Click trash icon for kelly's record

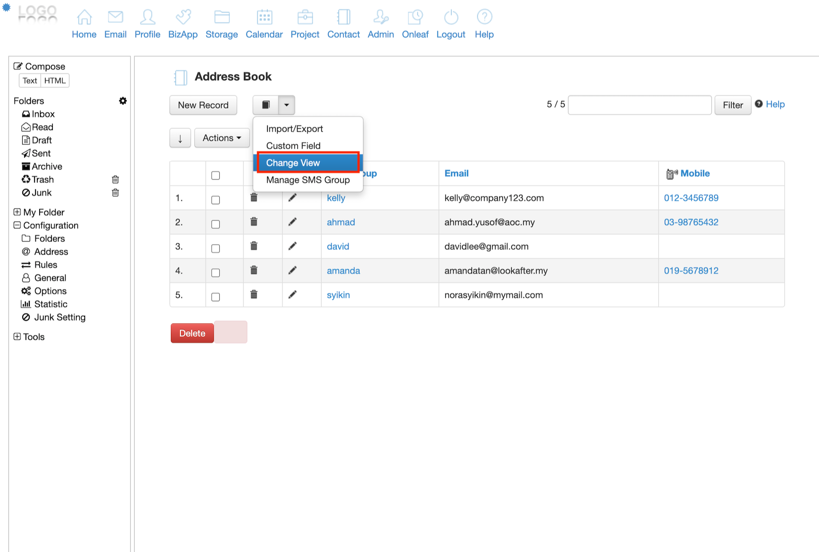254,198
